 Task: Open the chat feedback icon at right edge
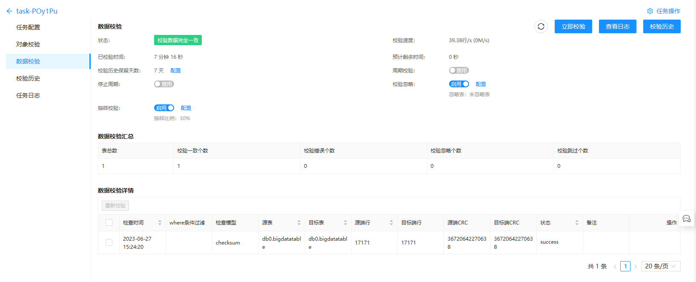pyautogui.click(x=687, y=219)
